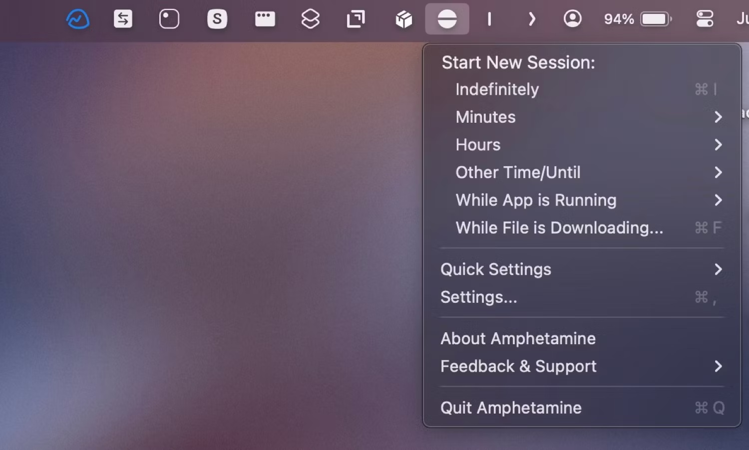
Task: Click the transfer arrows menu bar icon
Action: click(x=123, y=19)
